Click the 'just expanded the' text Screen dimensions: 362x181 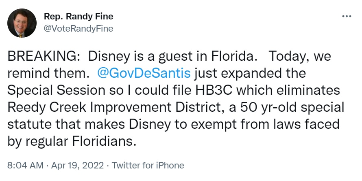[x=249, y=74]
